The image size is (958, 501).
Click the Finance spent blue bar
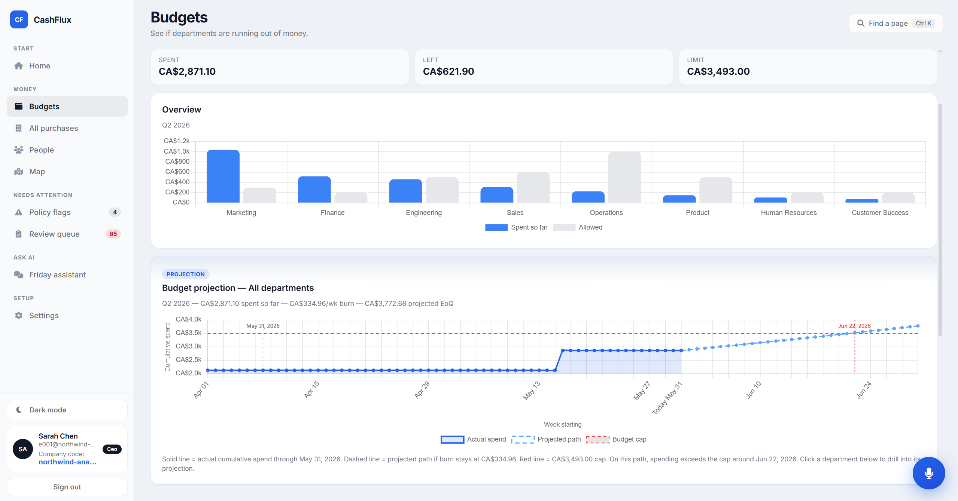[x=314, y=190]
